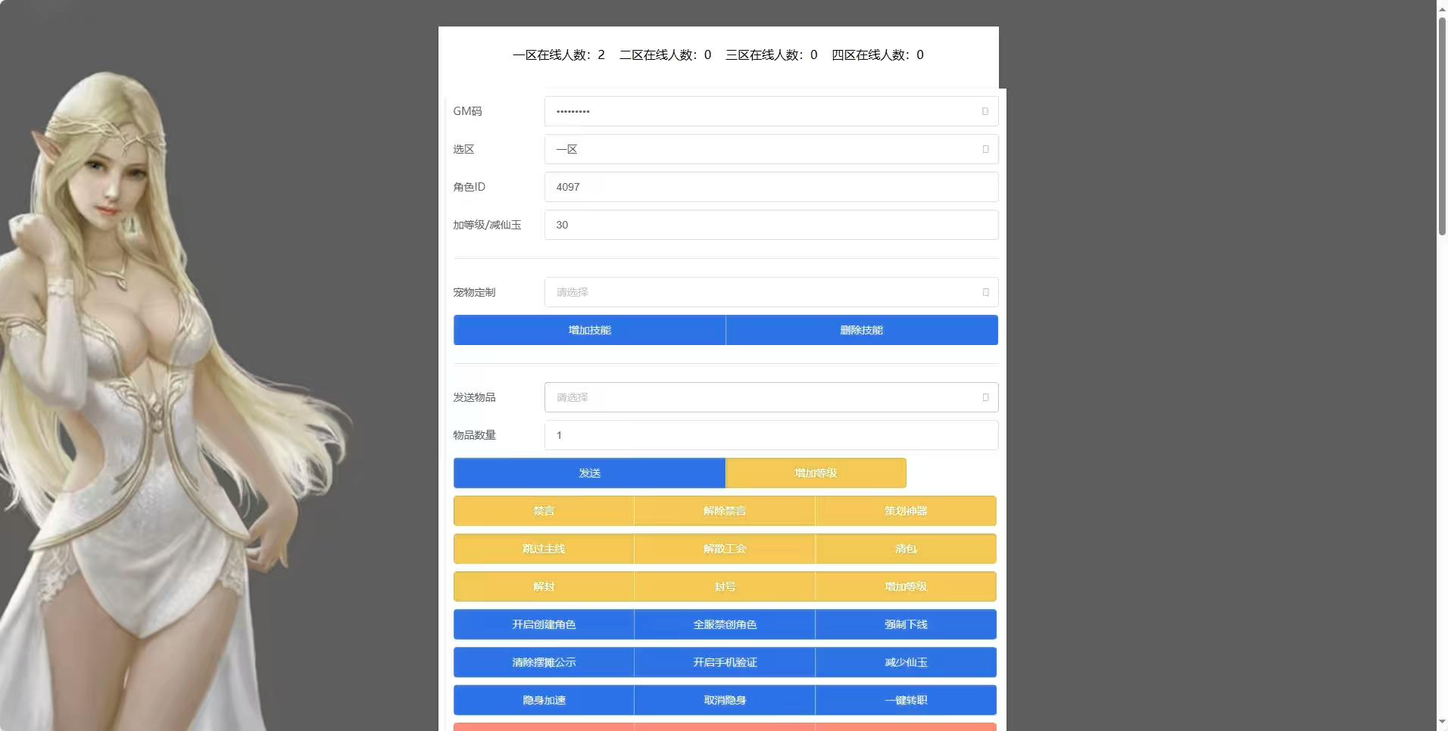Click the yellow 解封 button
Screen dimensions: 1448x731
(544, 586)
